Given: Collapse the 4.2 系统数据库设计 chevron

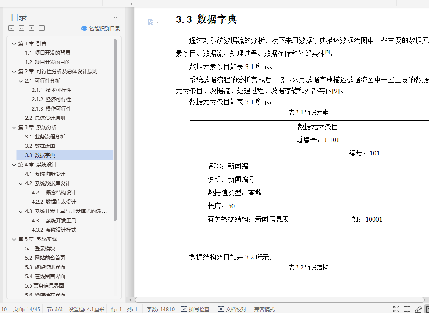Looking at the screenshot, I should [x=21, y=183].
